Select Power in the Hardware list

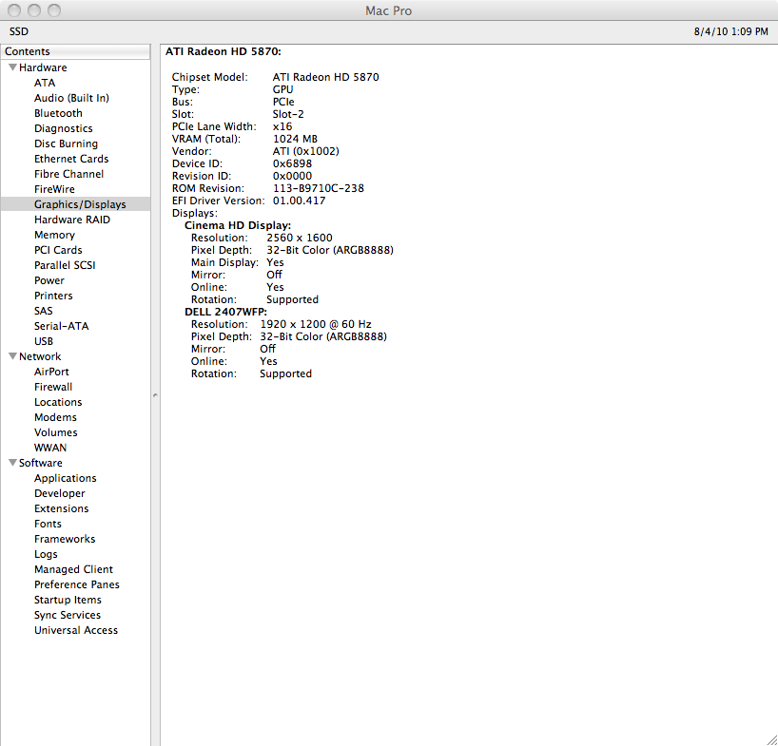[x=49, y=280]
